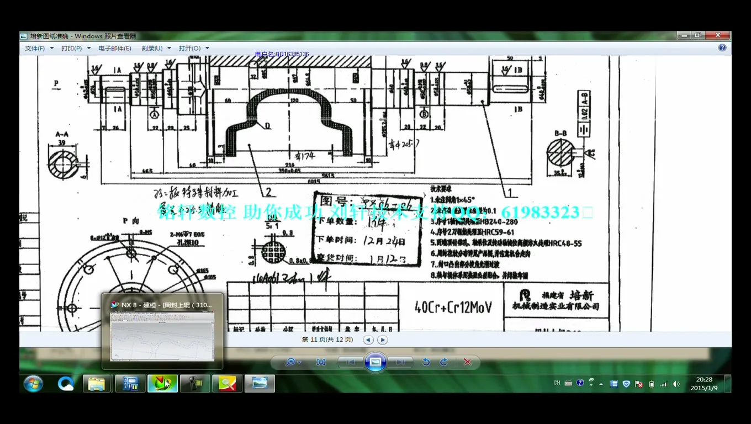Open the help button in photo viewer
This screenshot has width=751, height=424.
722,48
